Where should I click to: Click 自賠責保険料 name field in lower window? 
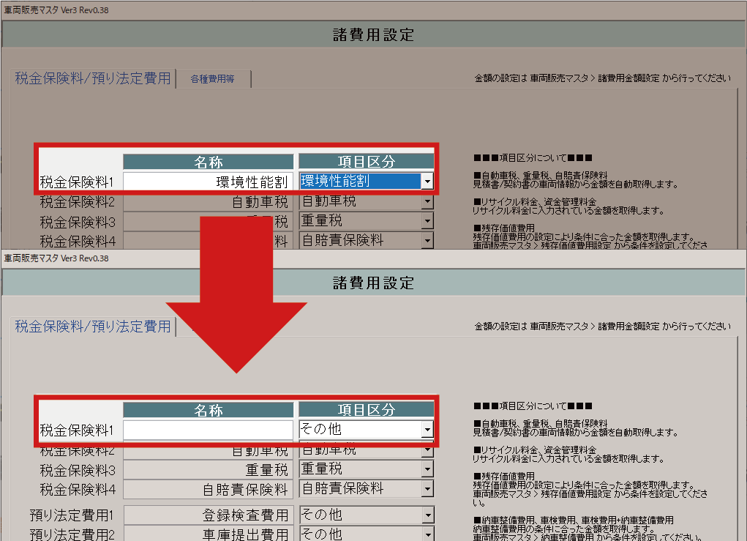pos(208,489)
